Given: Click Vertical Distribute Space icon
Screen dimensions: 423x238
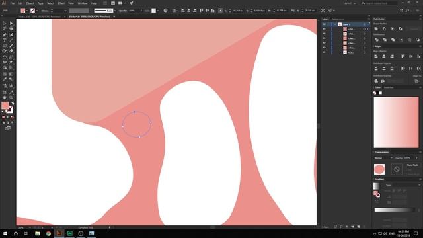Looking at the screenshot, I should pyautogui.click(x=376, y=81).
